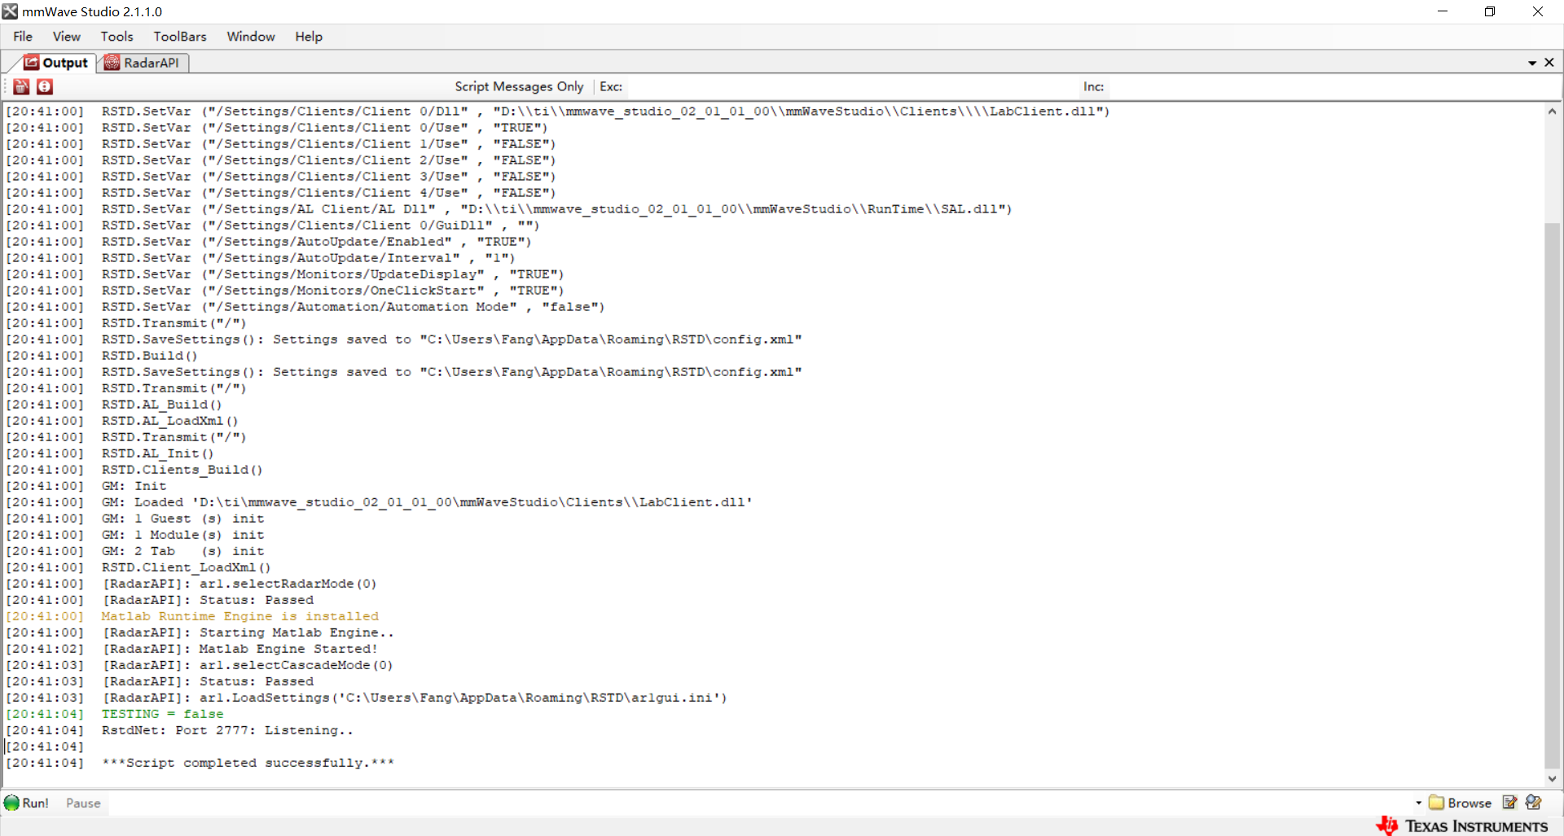1564x836 pixels.
Task: Click the 'TESTING = false' log line
Action: pyautogui.click(x=162, y=714)
